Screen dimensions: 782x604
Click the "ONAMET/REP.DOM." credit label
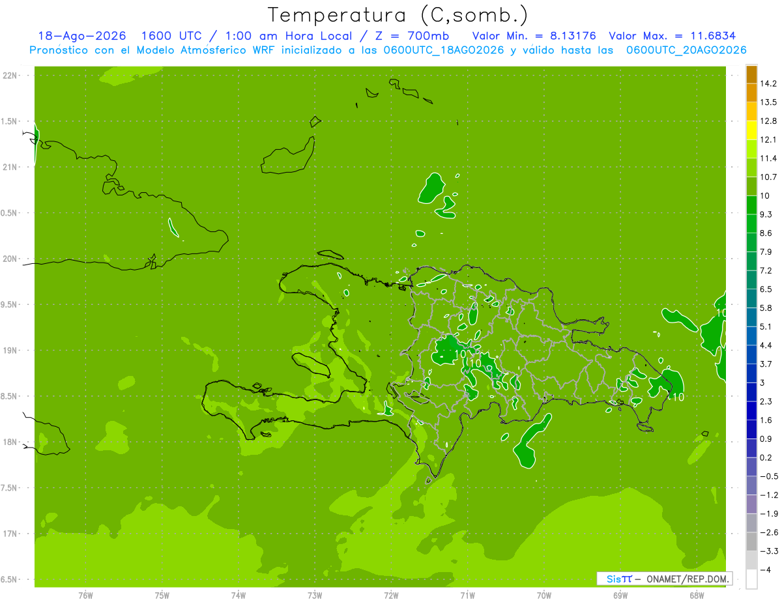coord(686,579)
